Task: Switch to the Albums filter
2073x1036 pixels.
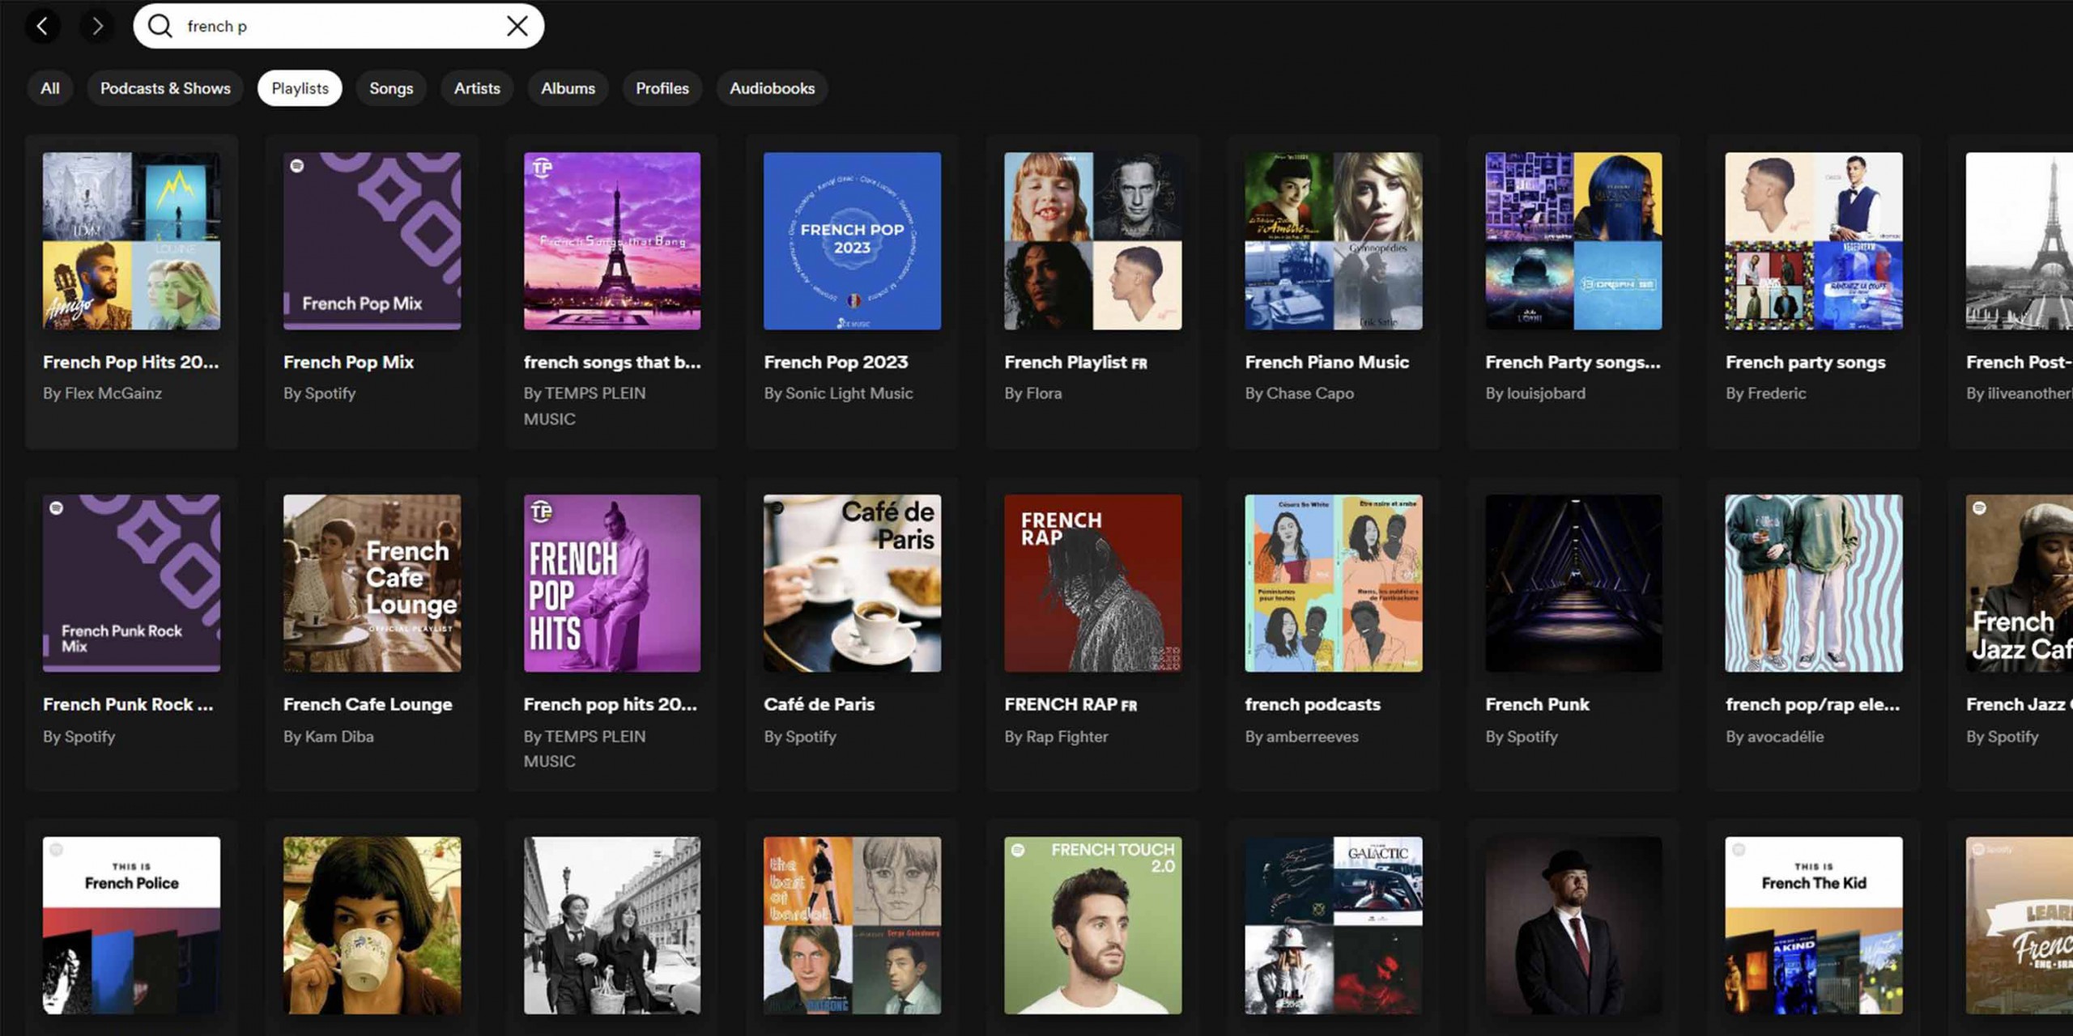Action: click(x=568, y=88)
